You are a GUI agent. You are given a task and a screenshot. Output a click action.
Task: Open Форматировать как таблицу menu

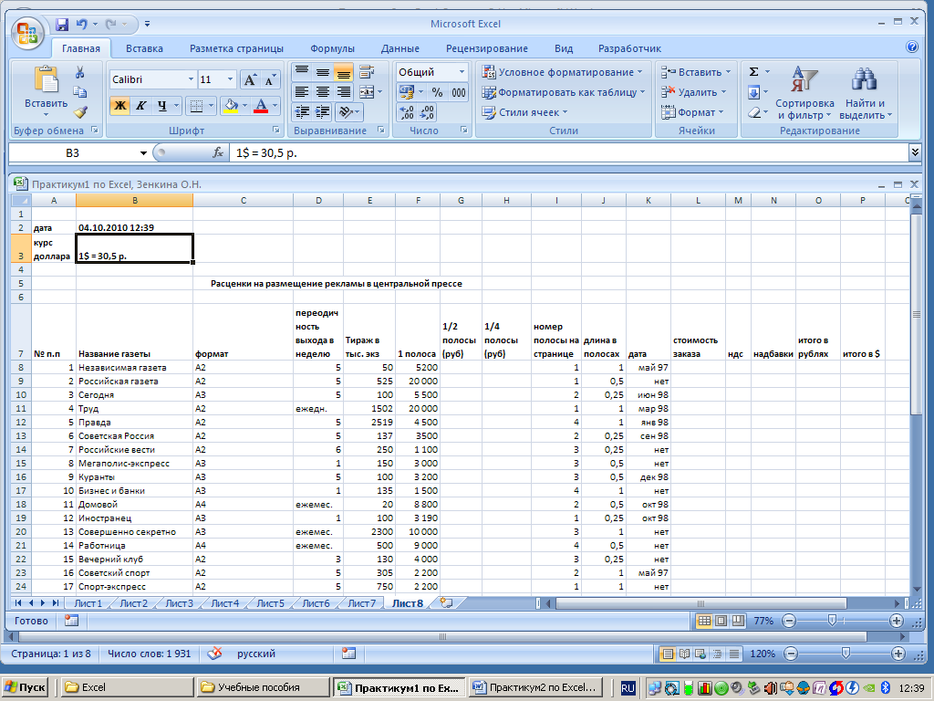pyautogui.click(x=564, y=92)
